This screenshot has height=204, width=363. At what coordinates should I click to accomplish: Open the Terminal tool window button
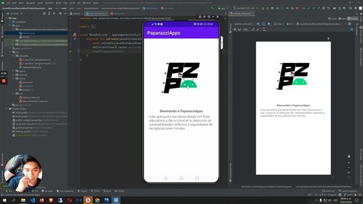click(x=47, y=191)
